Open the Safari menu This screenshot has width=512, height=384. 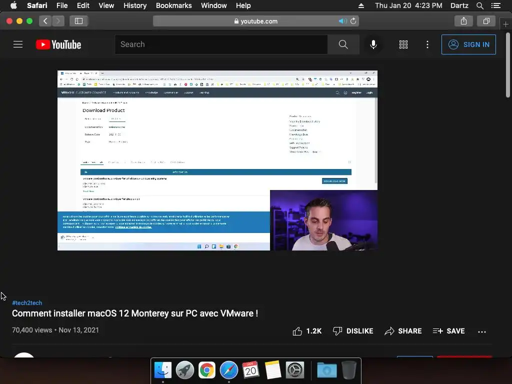37,5
